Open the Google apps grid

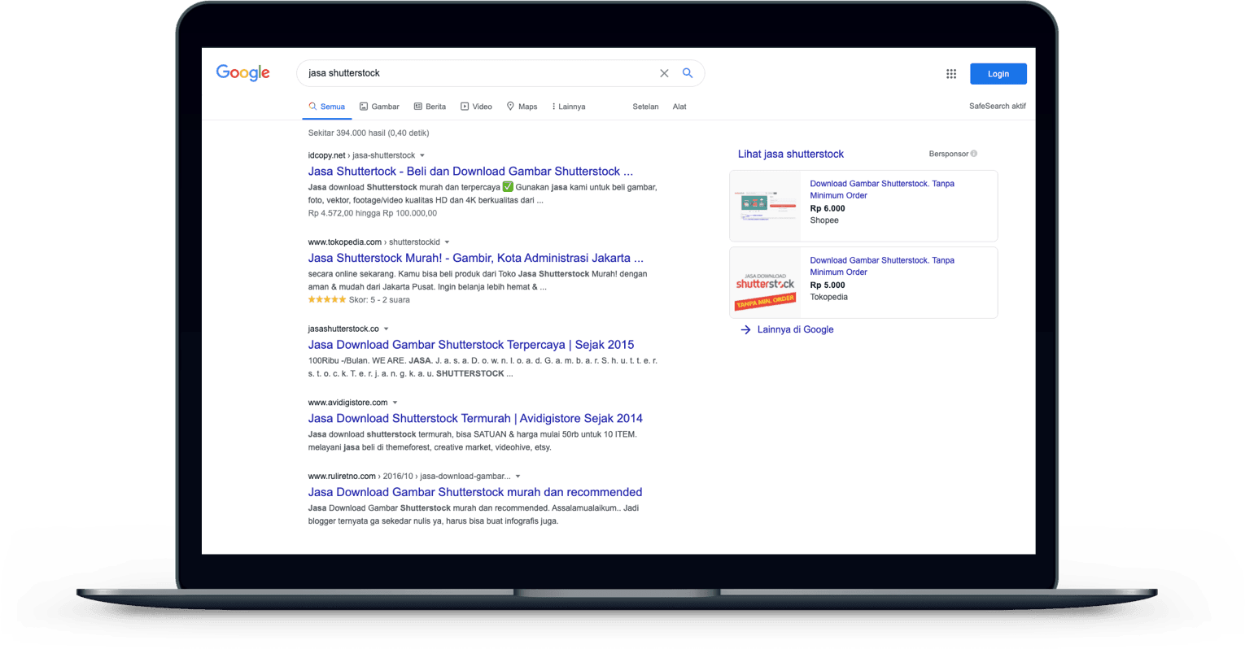tap(950, 74)
